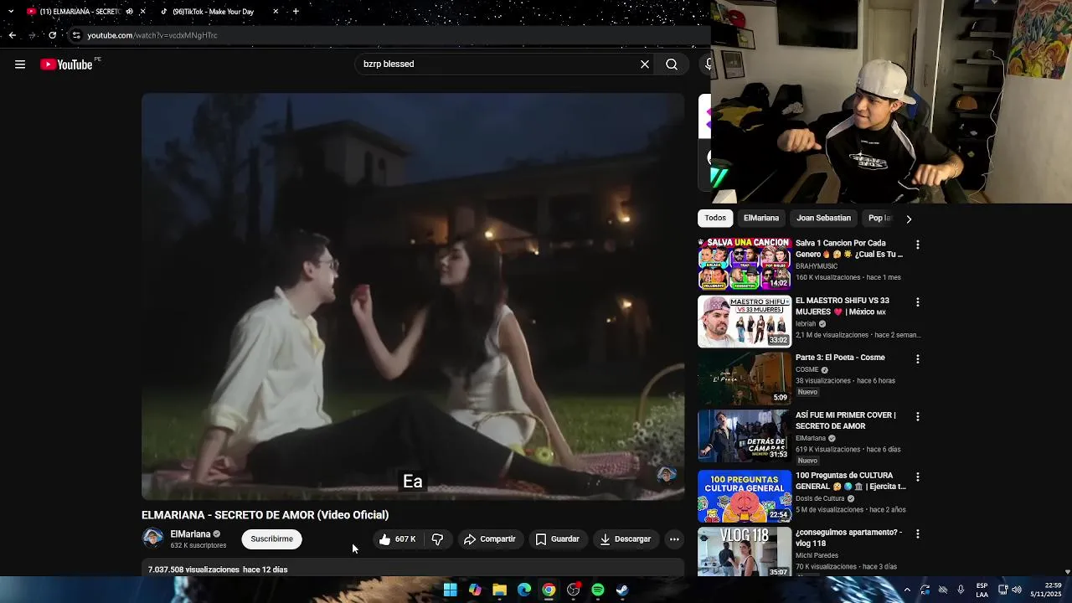Open File Explorer from the taskbar

pyautogui.click(x=500, y=590)
